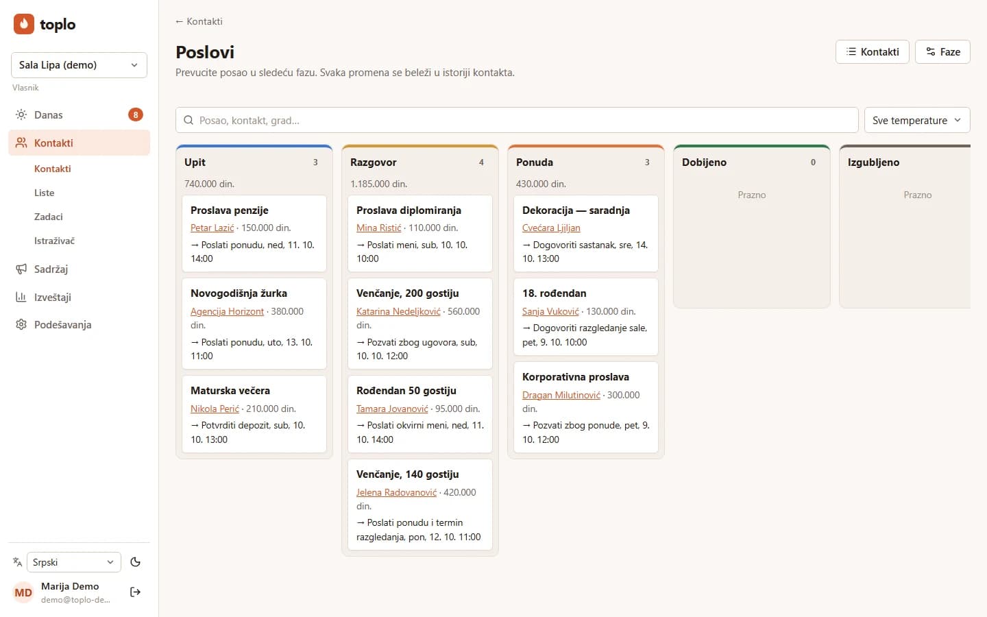The width and height of the screenshot is (987, 617).
Task: Click the logout icon next to Marija Demo
Action: (x=136, y=592)
